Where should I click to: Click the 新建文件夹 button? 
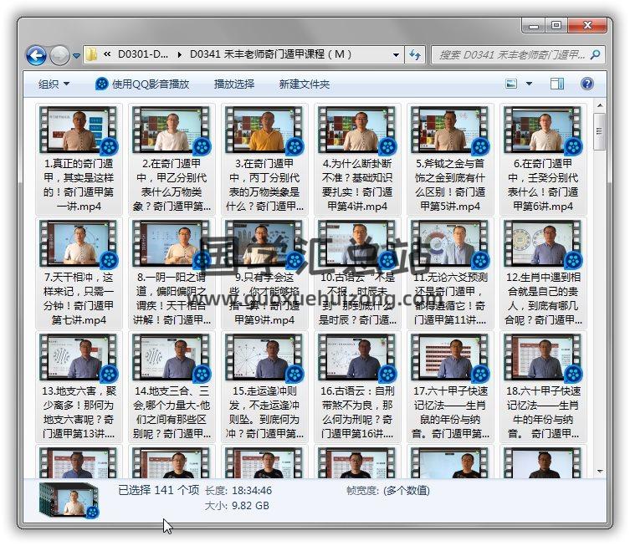[x=305, y=84]
